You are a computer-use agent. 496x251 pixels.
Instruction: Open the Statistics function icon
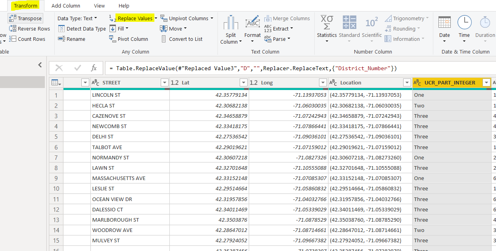click(327, 23)
